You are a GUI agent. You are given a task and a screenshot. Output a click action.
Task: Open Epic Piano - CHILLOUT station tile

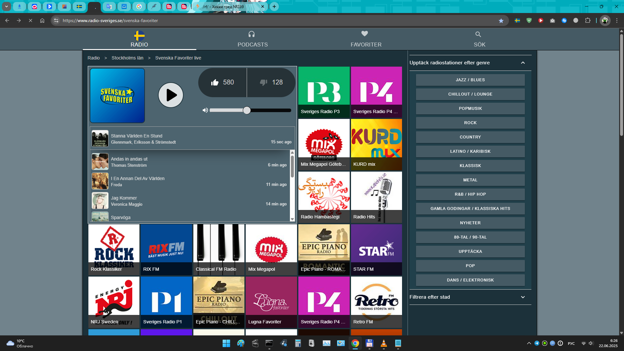pos(219,302)
